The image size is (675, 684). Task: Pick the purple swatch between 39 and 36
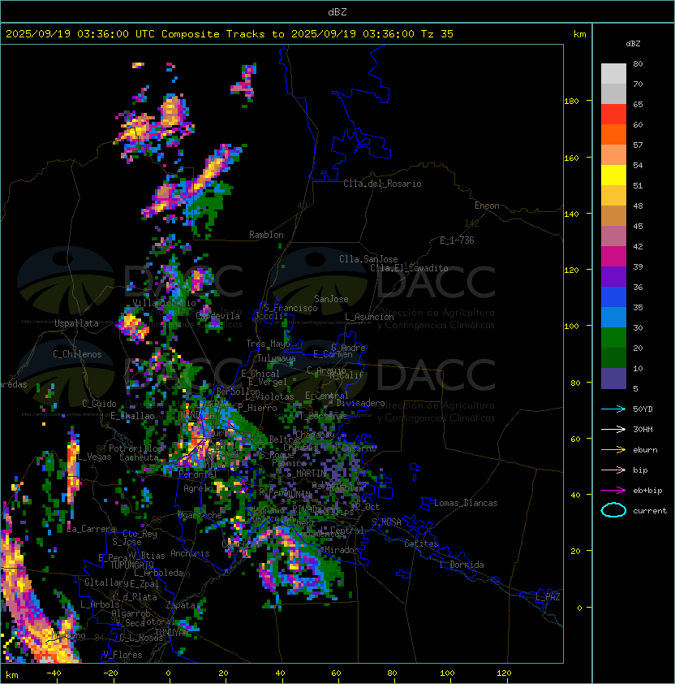(x=613, y=276)
